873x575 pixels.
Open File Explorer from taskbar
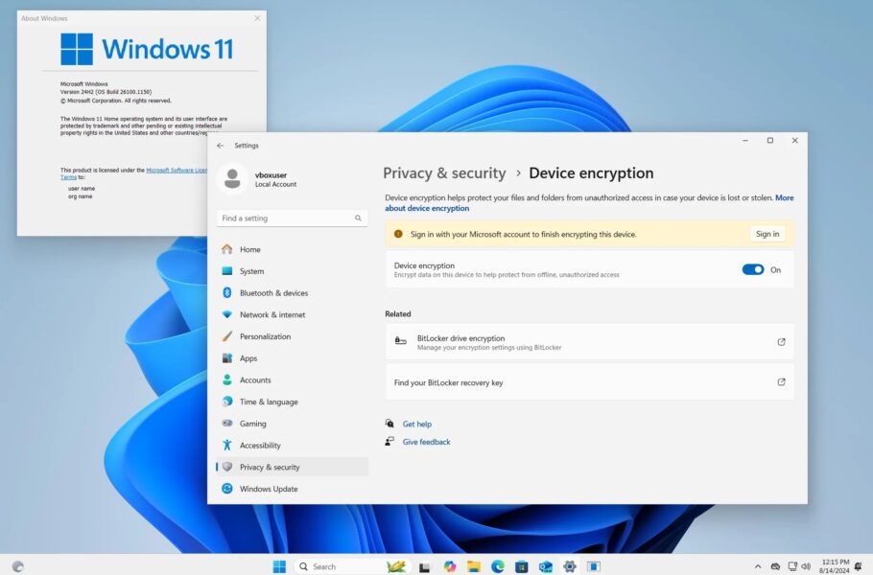coord(473,566)
